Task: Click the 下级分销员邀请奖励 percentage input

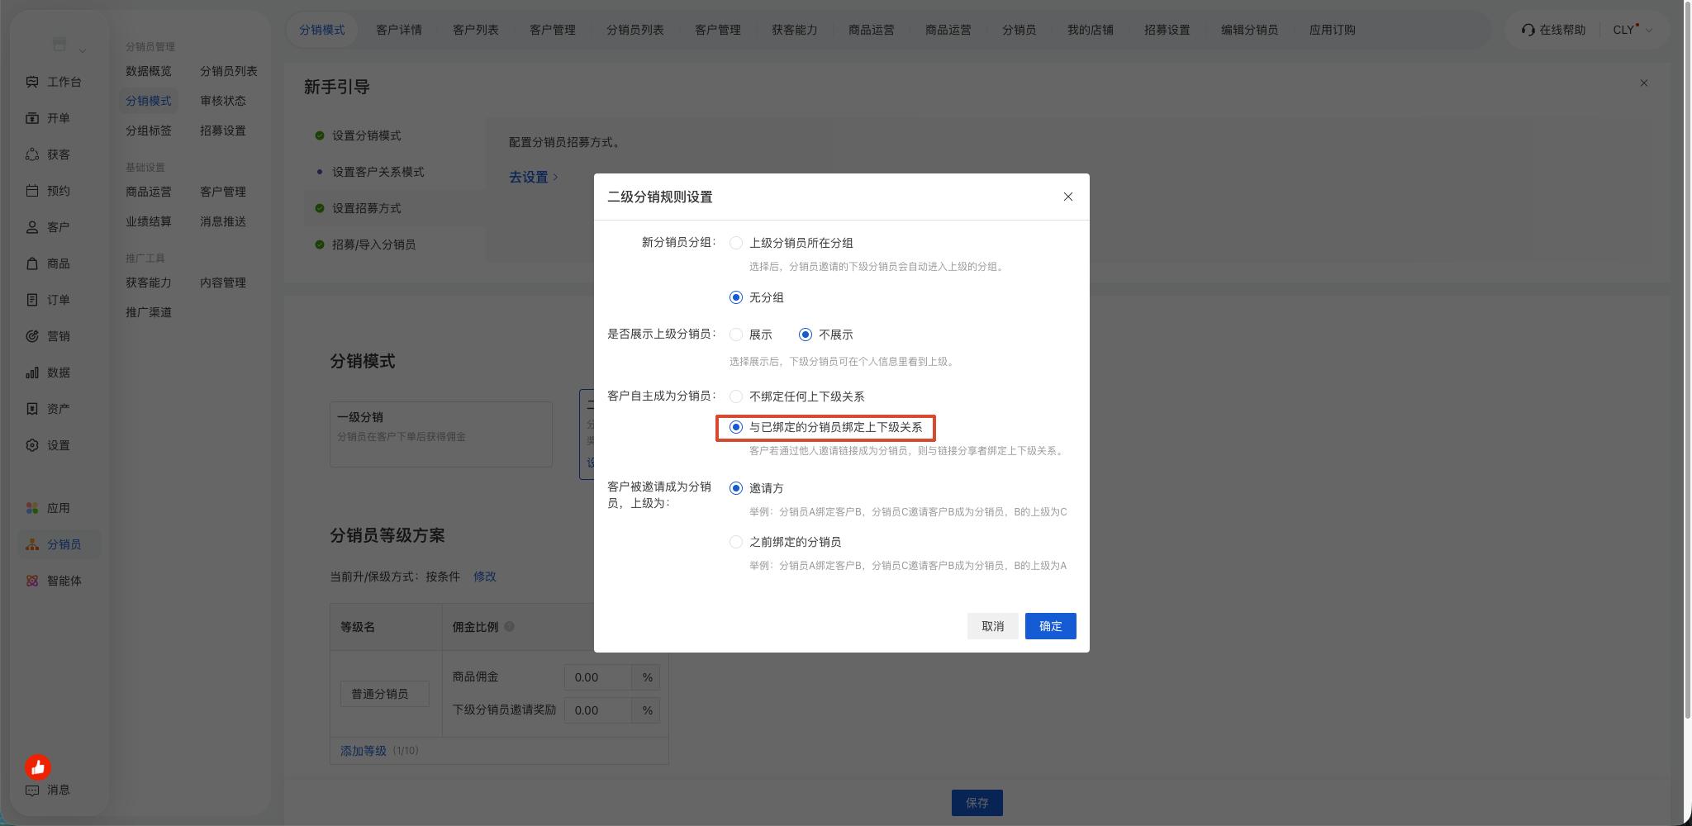Action: tap(598, 710)
